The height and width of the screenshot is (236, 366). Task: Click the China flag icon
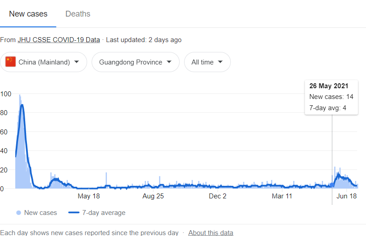pyautogui.click(x=10, y=62)
